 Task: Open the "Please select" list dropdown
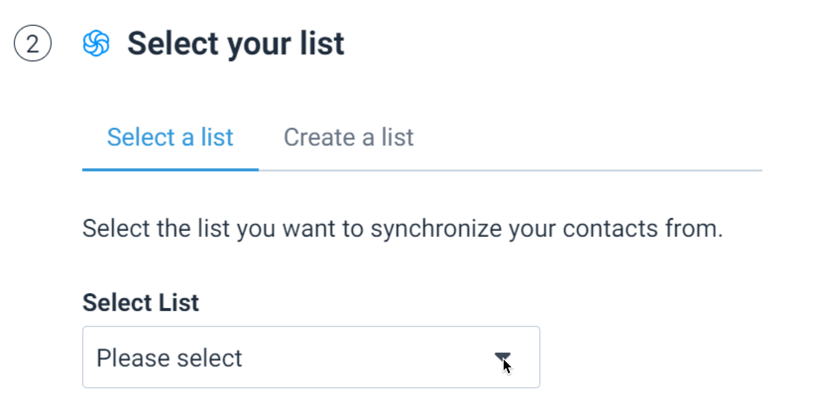pos(311,357)
